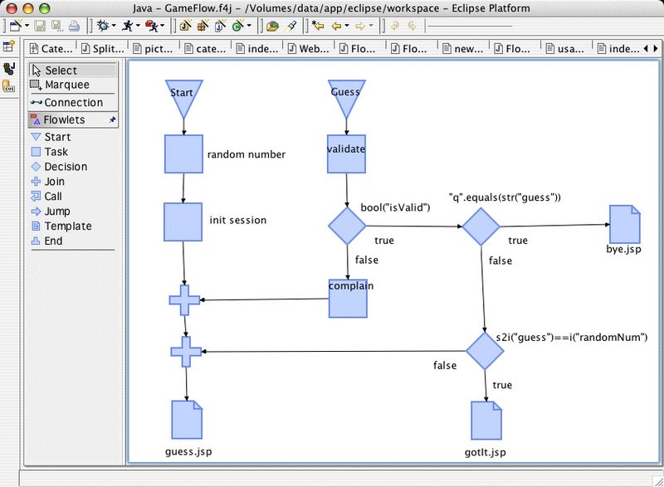Open the New file dropdown arrow
Screen dimensions: 664x487
[26, 27]
